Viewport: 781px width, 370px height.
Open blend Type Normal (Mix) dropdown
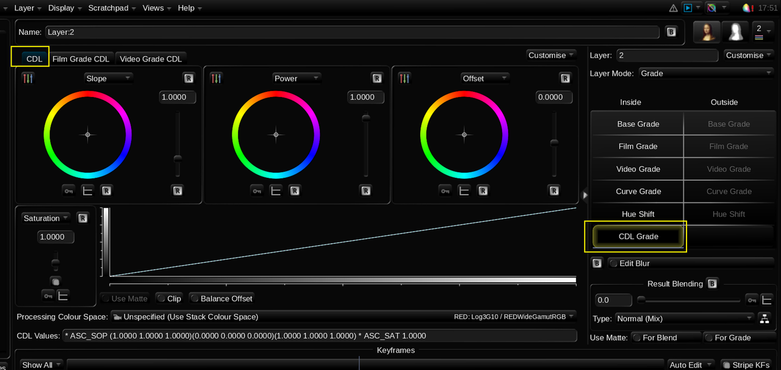pos(684,318)
